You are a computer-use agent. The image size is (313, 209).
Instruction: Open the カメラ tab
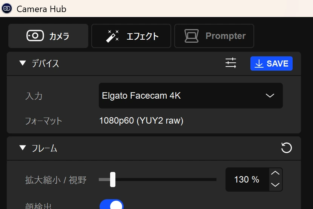pyautogui.click(x=48, y=36)
